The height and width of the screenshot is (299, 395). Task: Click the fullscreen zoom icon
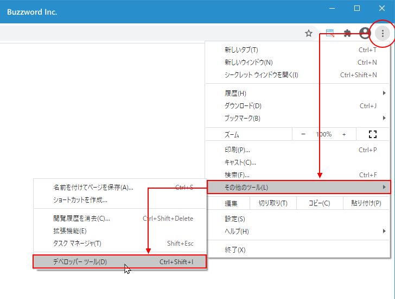[372, 134]
